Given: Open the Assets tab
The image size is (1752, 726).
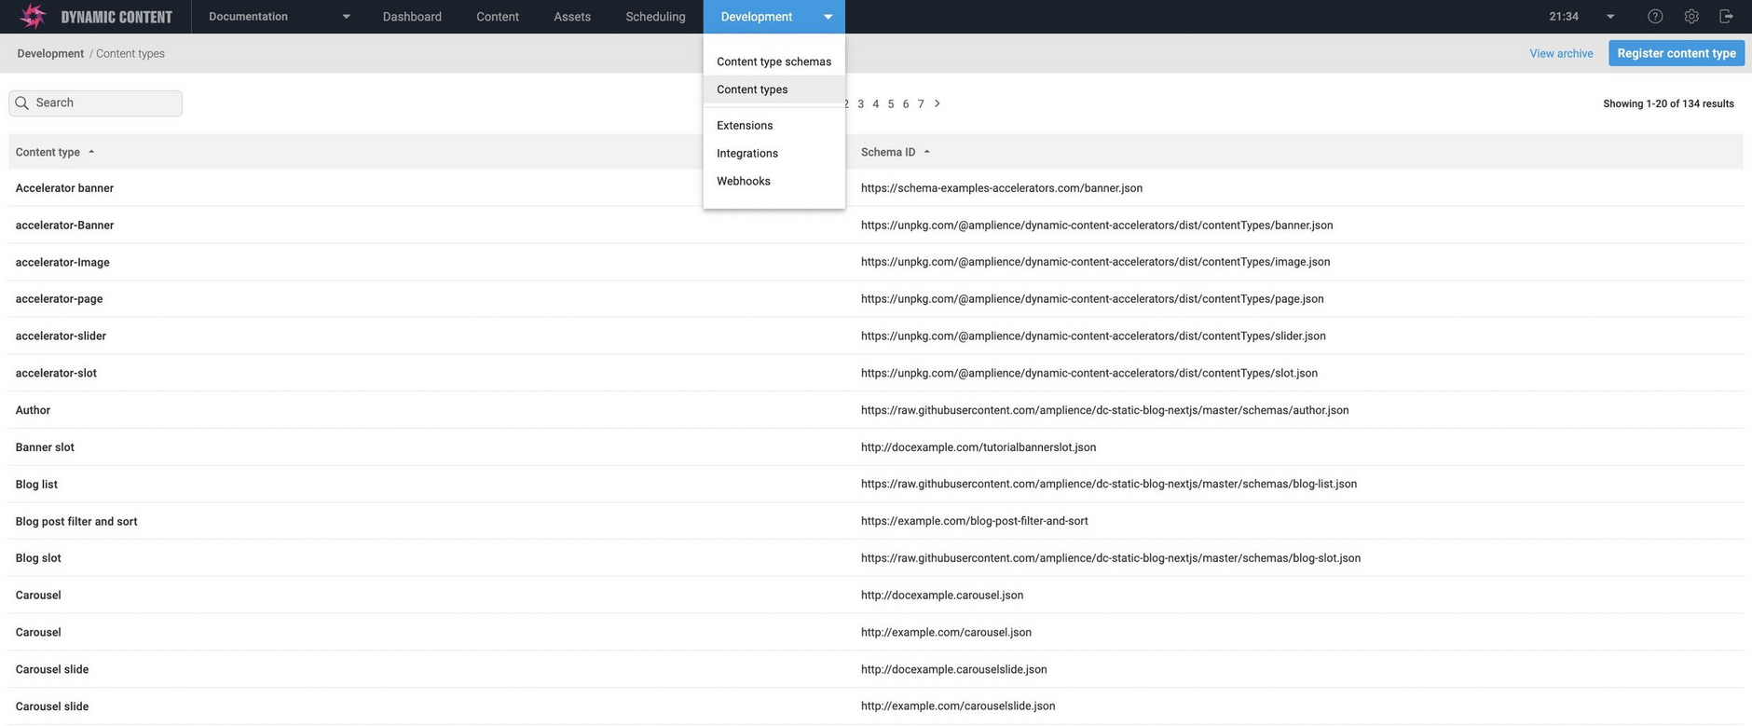Looking at the screenshot, I should (572, 17).
